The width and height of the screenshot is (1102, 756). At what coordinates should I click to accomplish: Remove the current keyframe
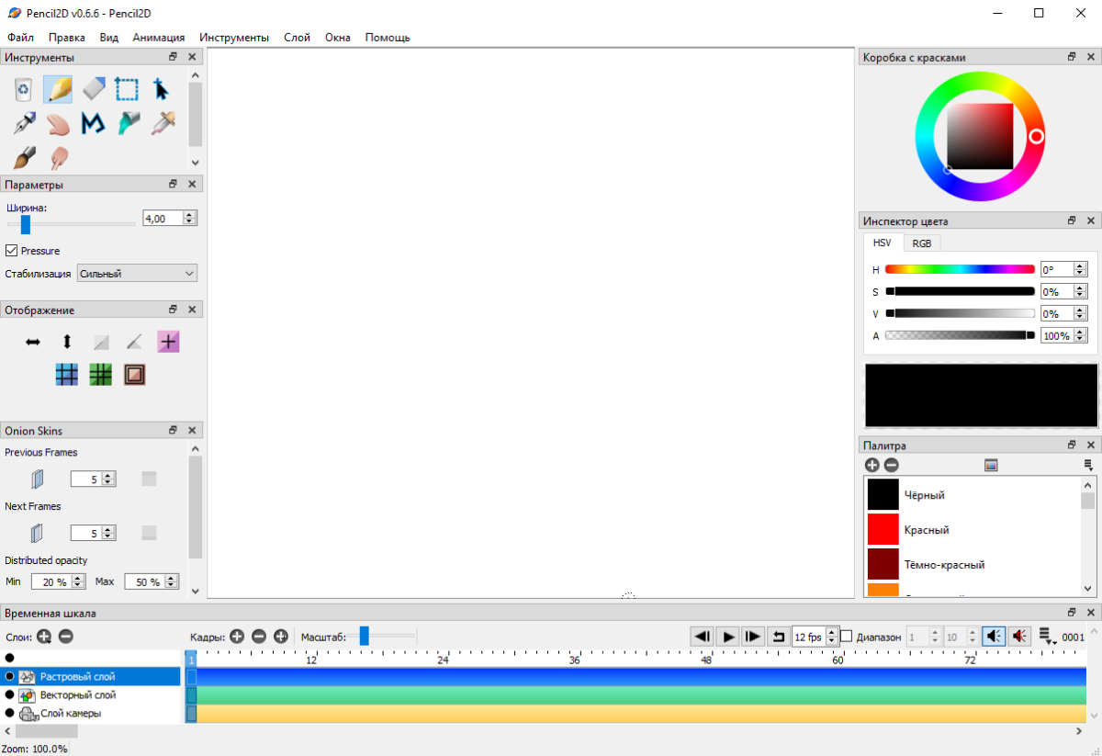click(x=259, y=636)
